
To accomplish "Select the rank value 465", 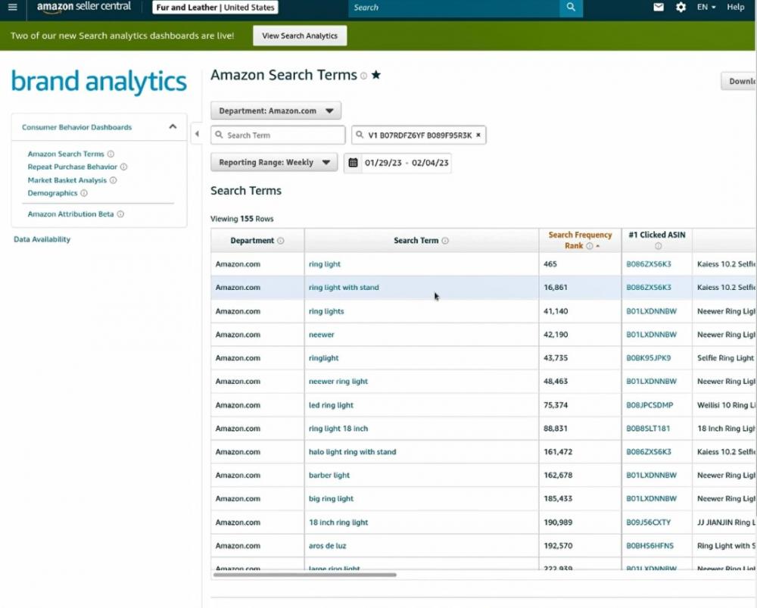I will 550,264.
